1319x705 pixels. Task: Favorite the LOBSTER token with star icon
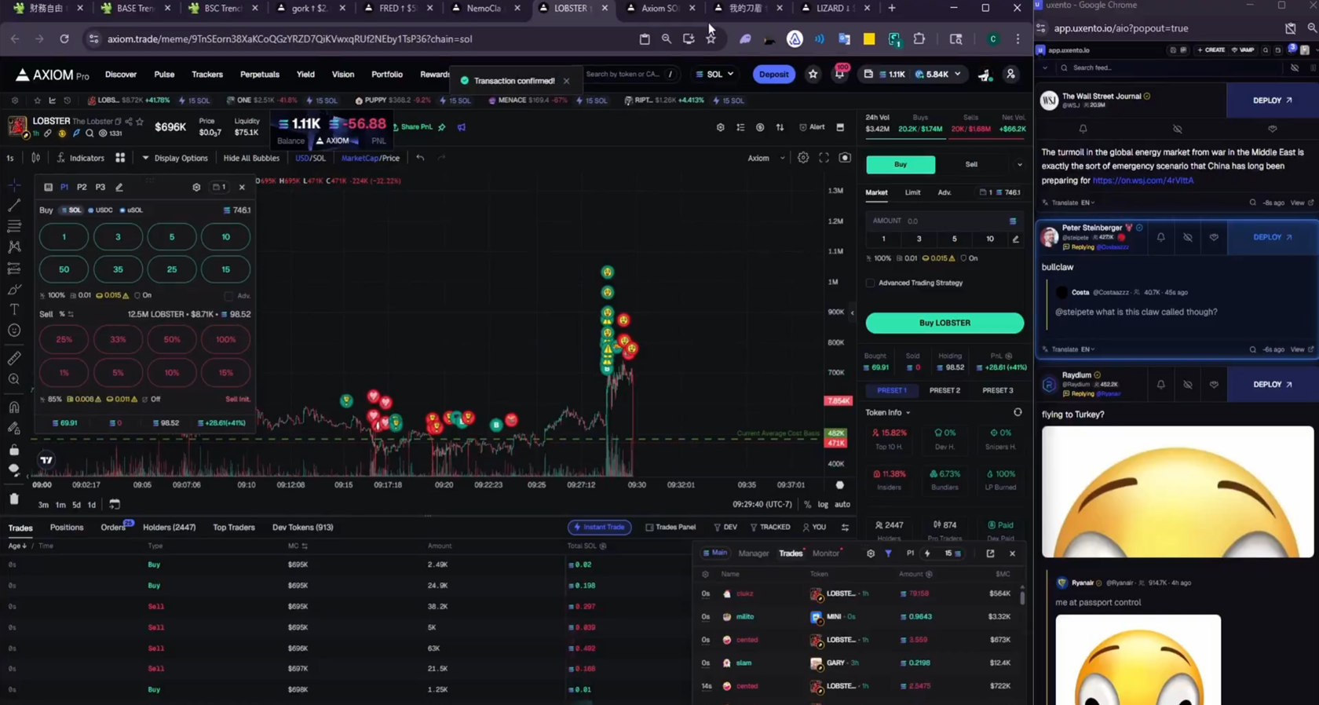coord(140,122)
